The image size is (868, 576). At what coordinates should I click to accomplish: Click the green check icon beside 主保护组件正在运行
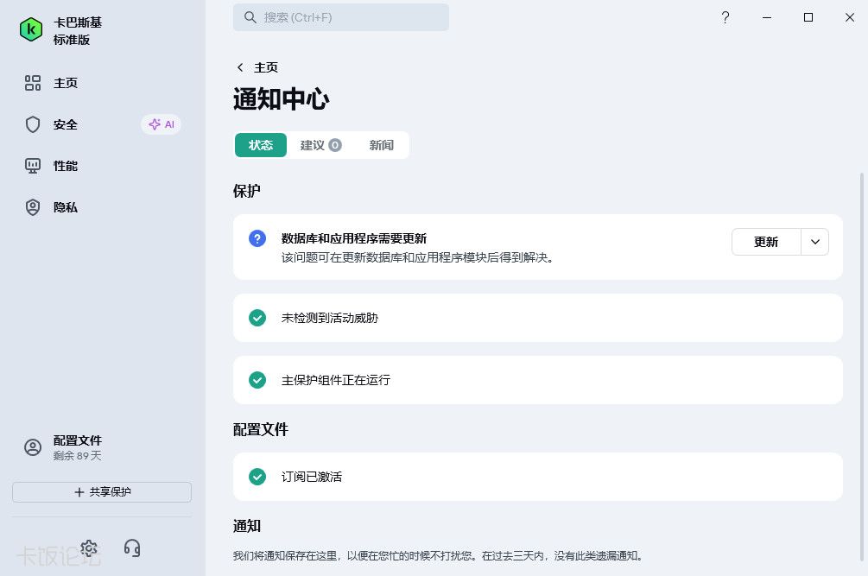[257, 380]
